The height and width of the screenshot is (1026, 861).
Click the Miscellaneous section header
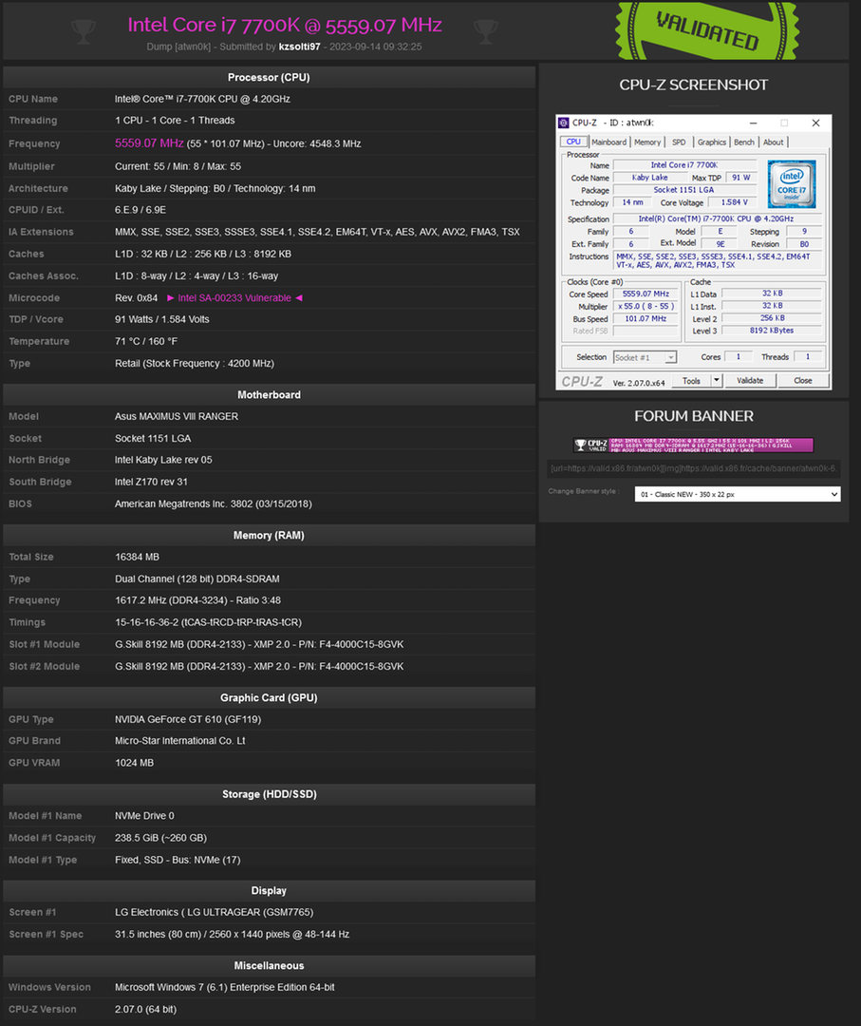(269, 966)
